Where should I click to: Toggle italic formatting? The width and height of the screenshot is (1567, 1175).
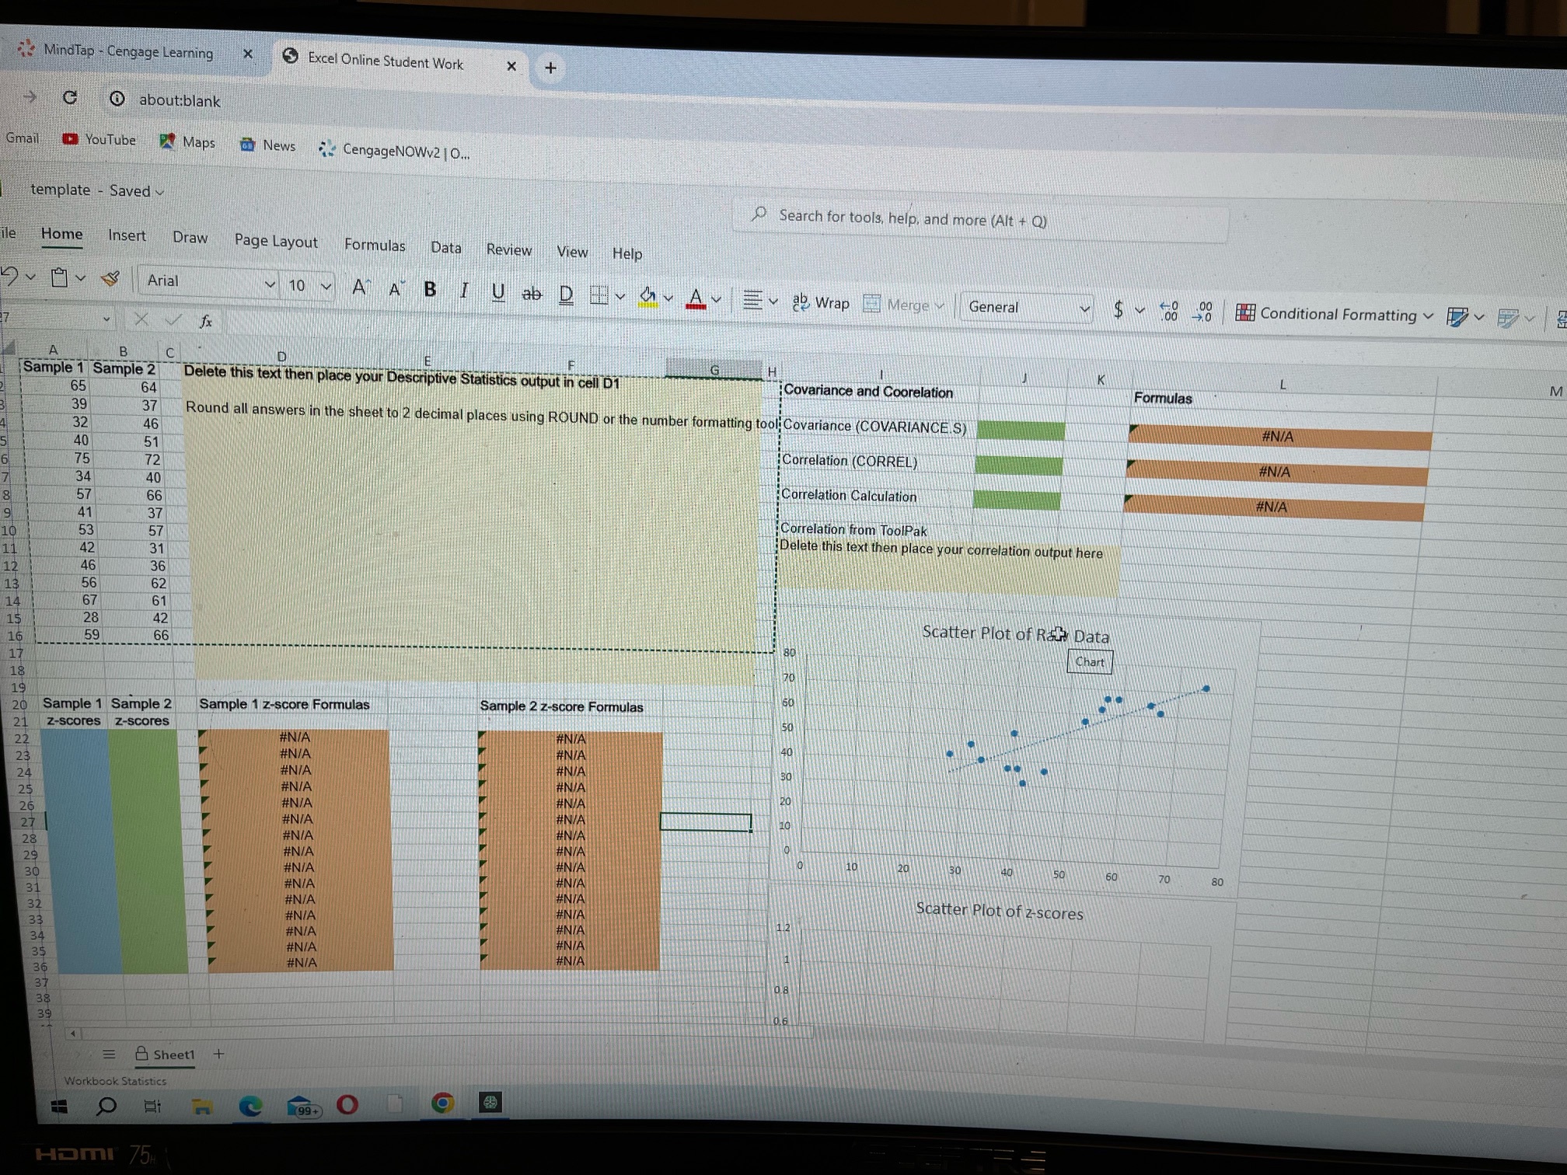pos(464,291)
